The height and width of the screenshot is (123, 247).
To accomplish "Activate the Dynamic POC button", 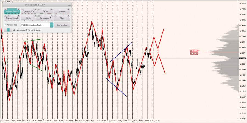I will coord(29,11).
